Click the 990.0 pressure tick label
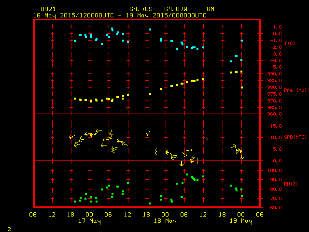The image size is (309, 232). click(273, 73)
